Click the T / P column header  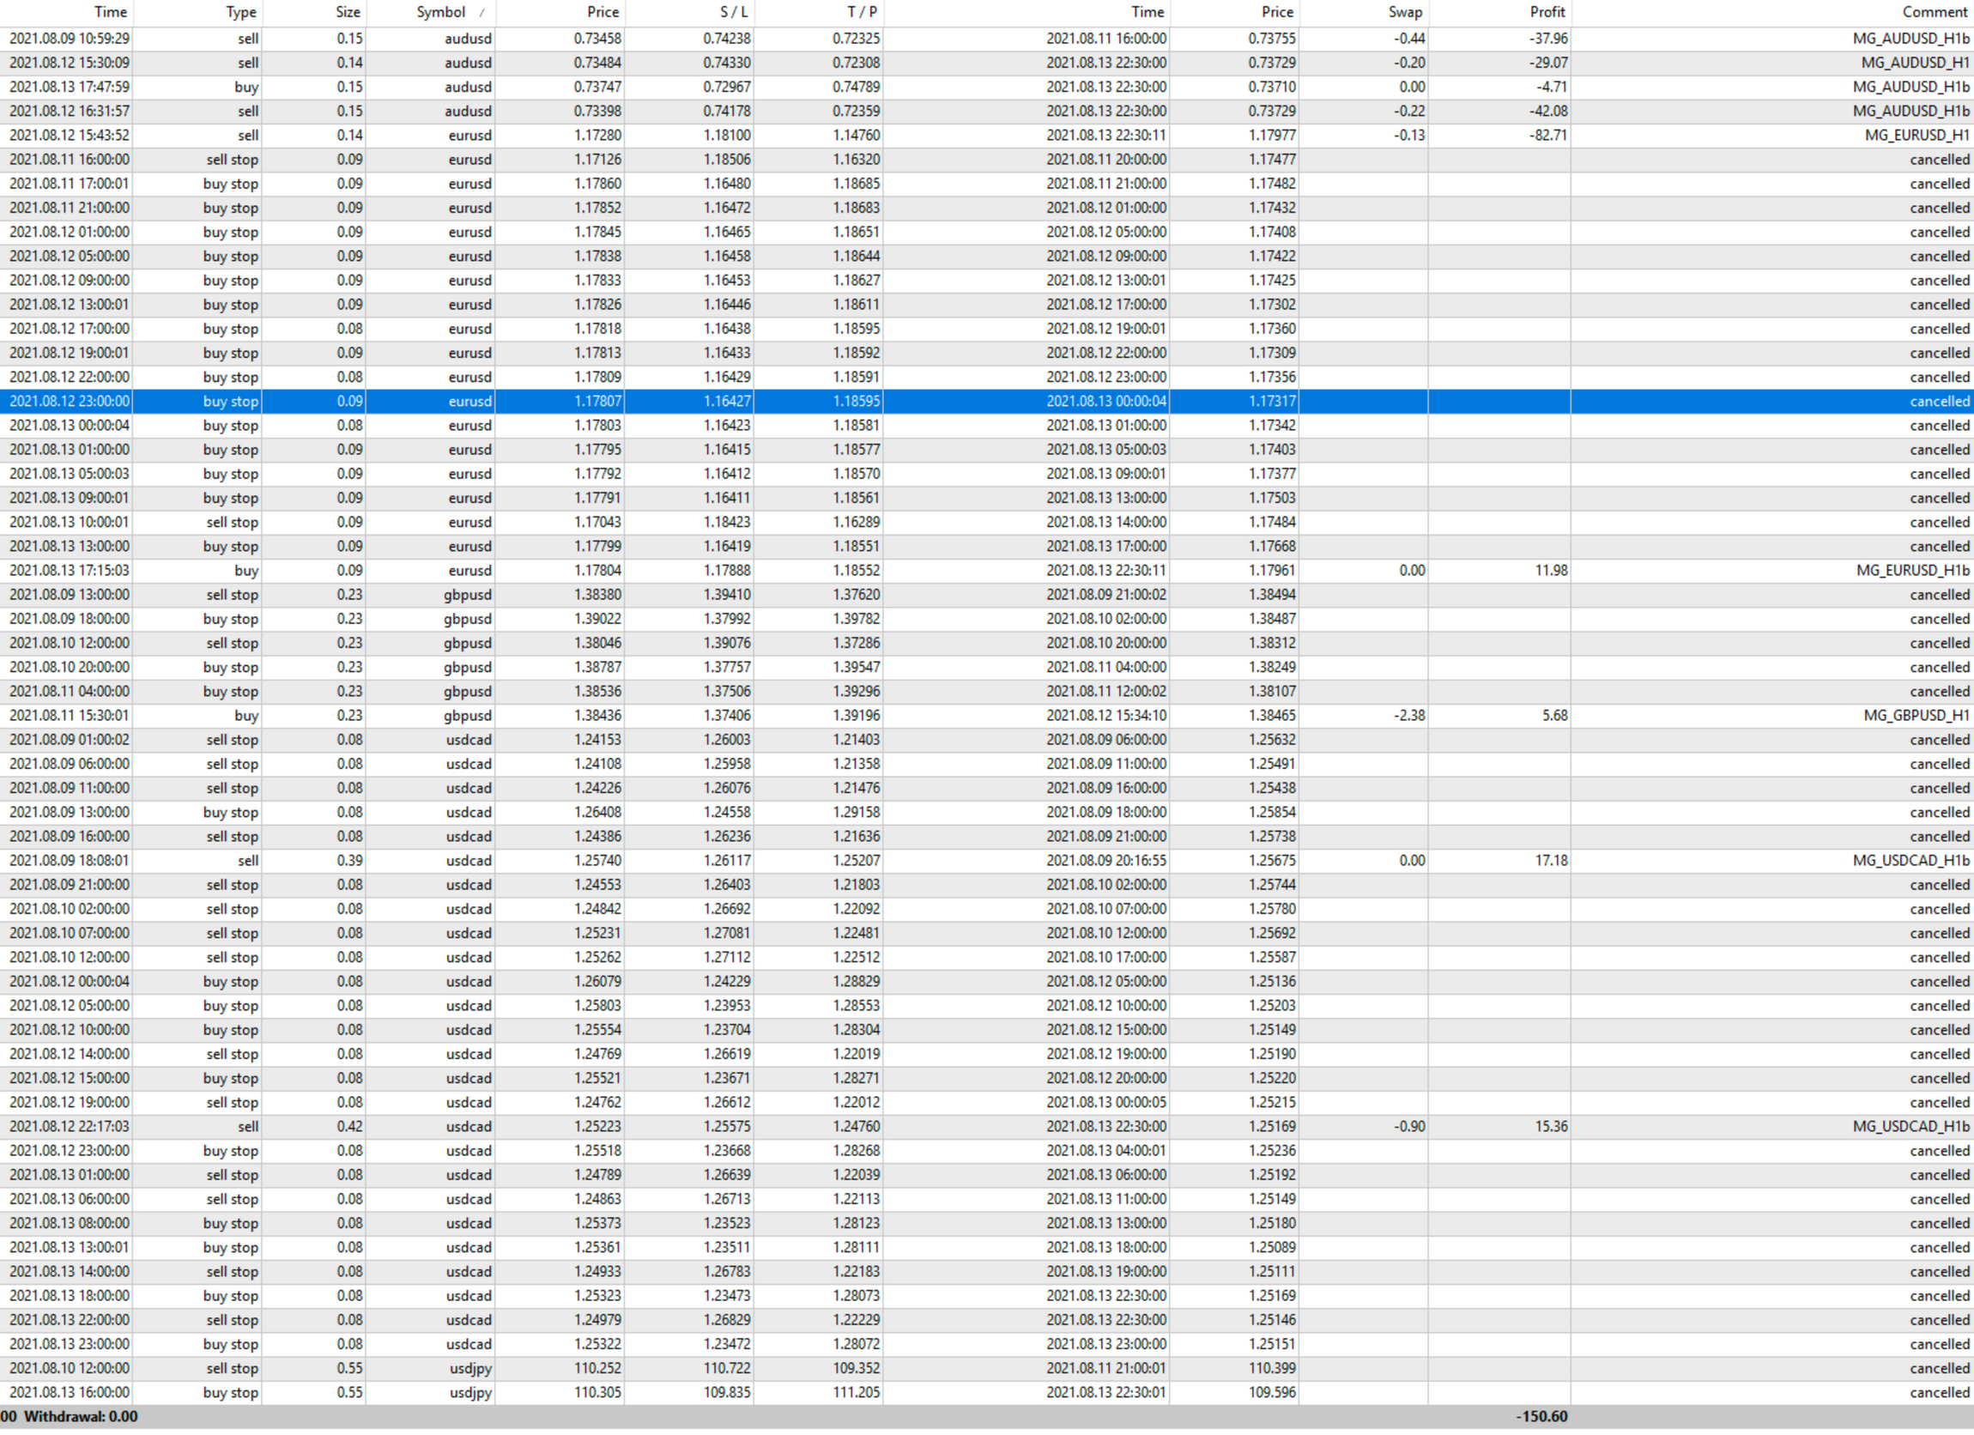coord(861,12)
